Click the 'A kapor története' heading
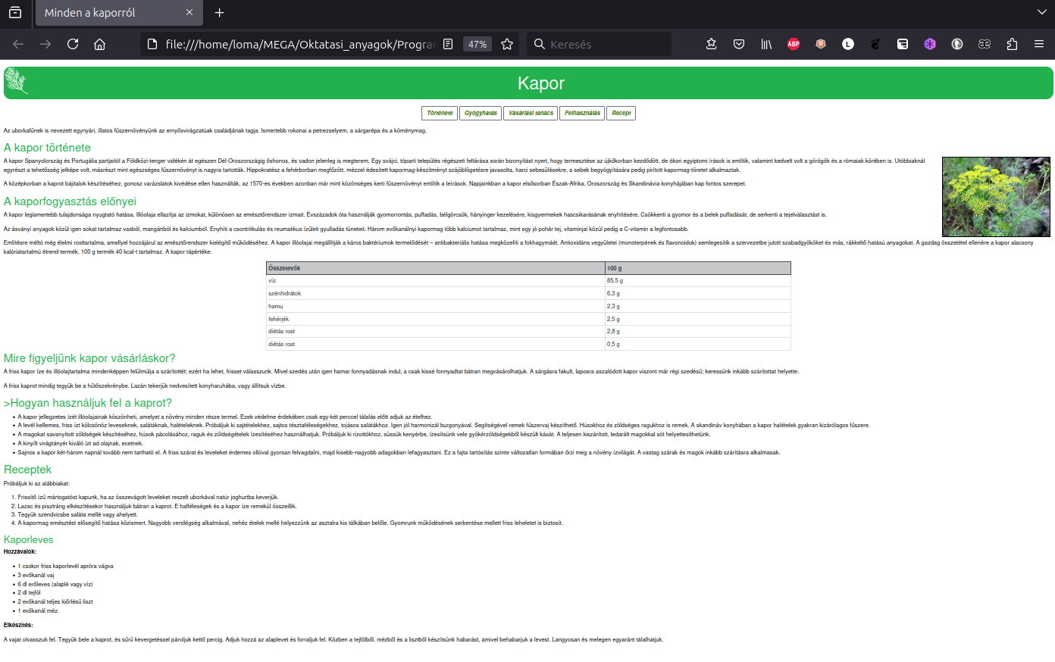The image size is (1055, 662). point(47,148)
